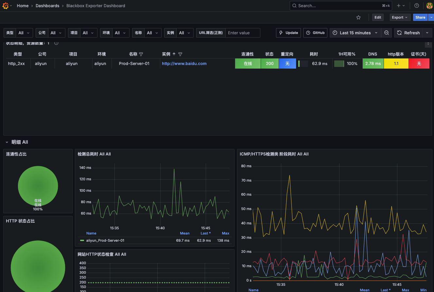Open the Share options dropdown arrow
Screen dimensions: 434x292
coord(431,18)
